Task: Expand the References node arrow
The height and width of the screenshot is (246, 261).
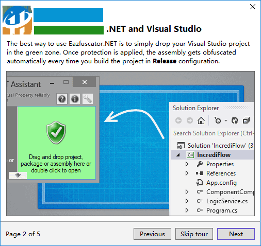Action: coord(187,173)
